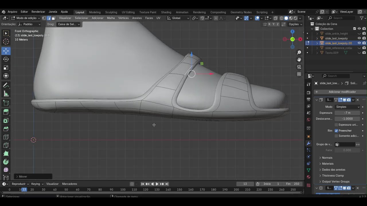The height and width of the screenshot is (206, 367).
Task: Click the pan view hand icon
Action: [x=299, y=60]
